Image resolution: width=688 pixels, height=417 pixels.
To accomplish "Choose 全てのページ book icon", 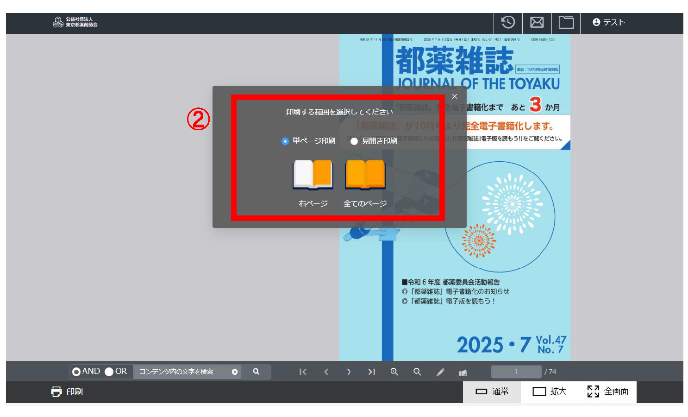I will [365, 175].
